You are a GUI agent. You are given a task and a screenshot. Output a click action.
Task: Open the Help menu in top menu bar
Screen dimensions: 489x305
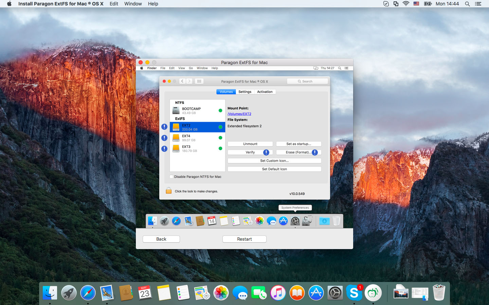(x=153, y=4)
